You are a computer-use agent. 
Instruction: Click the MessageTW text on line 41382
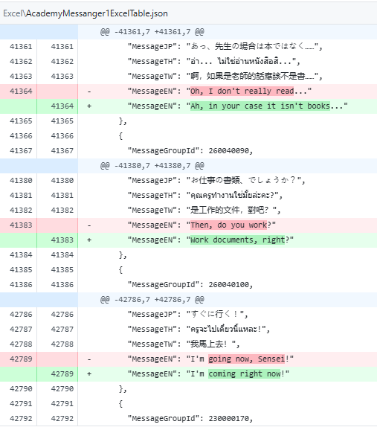(204, 210)
